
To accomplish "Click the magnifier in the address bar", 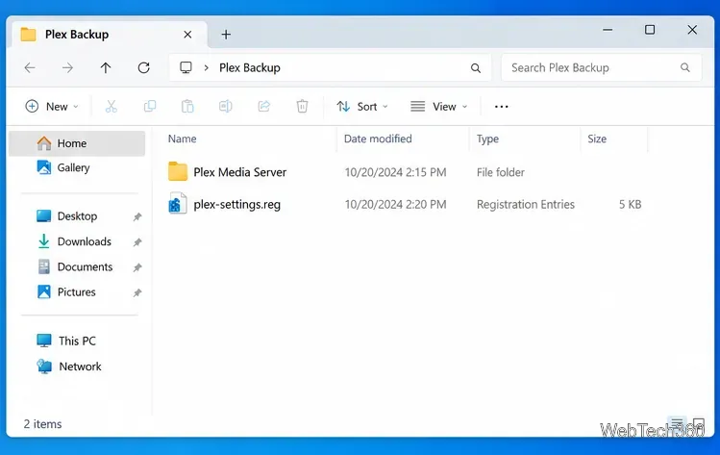I will click(476, 68).
